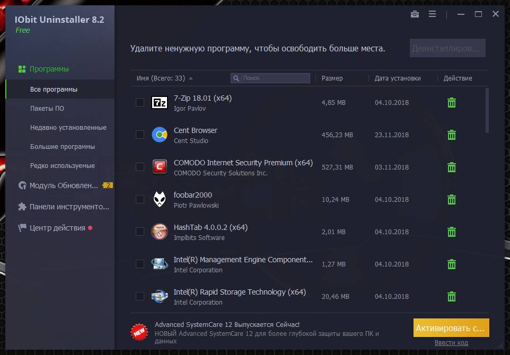The image size is (510, 355).
Task: Click the Intel Rapid Storage icon
Action: click(x=160, y=296)
